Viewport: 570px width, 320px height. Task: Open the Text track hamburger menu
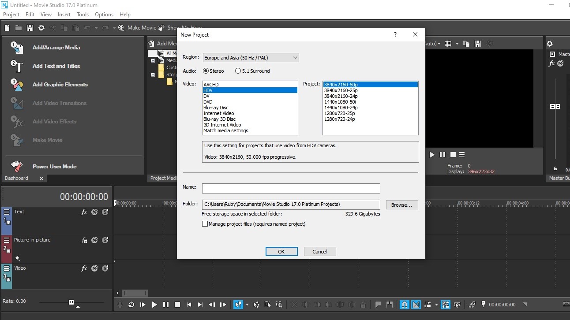(7, 212)
